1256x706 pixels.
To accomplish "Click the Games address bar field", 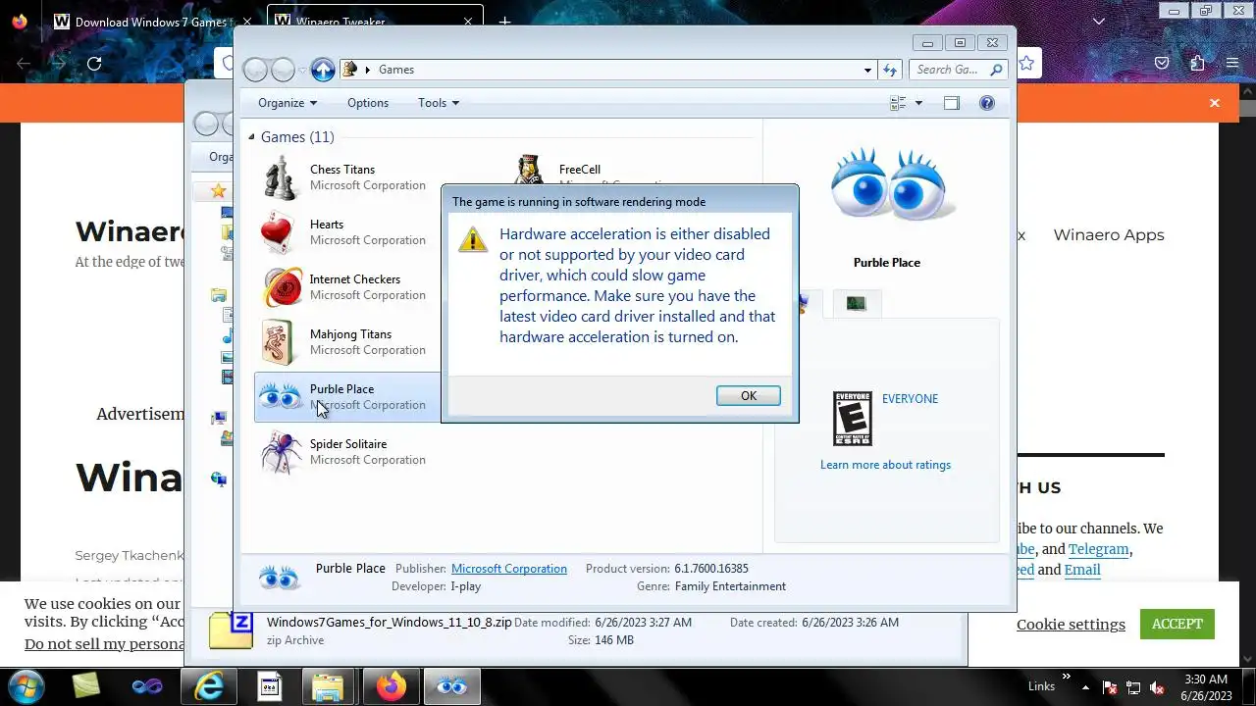I will [608, 70].
